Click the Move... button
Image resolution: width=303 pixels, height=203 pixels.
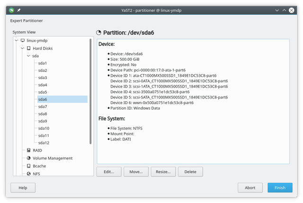coord(136,172)
